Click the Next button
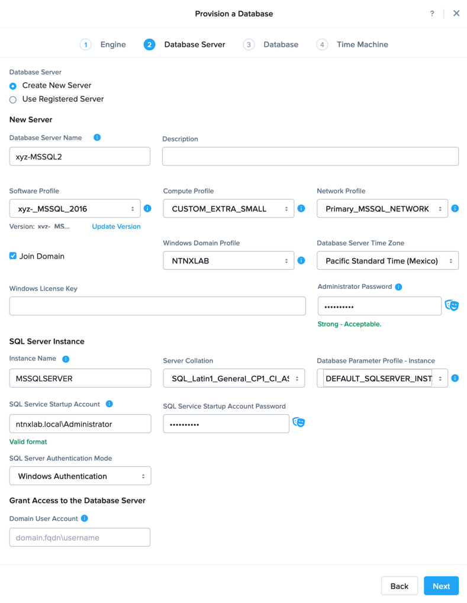The width and height of the screenshot is (467, 603). click(441, 586)
